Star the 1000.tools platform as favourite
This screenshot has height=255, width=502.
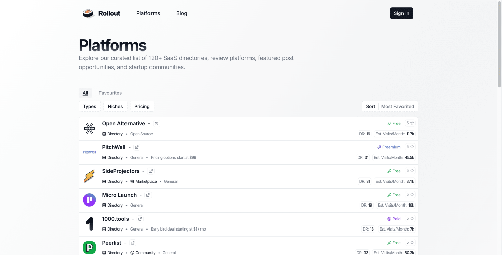pos(410,218)
